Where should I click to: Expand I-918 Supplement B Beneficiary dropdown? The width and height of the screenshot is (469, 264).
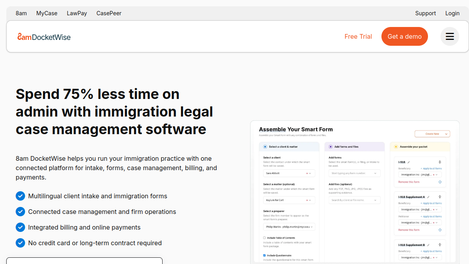coord(420,257)
